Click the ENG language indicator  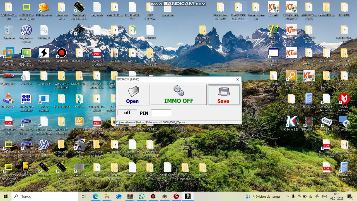pos(325,196)
